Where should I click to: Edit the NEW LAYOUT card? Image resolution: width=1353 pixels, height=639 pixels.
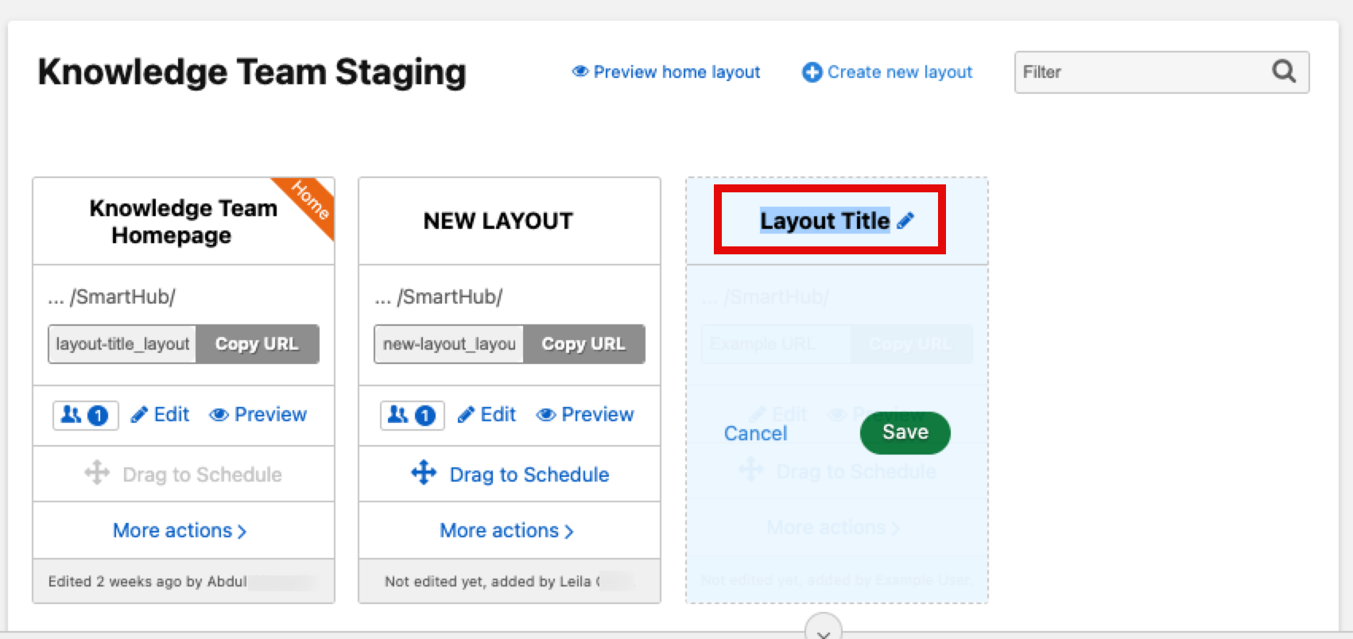[487, 415]
